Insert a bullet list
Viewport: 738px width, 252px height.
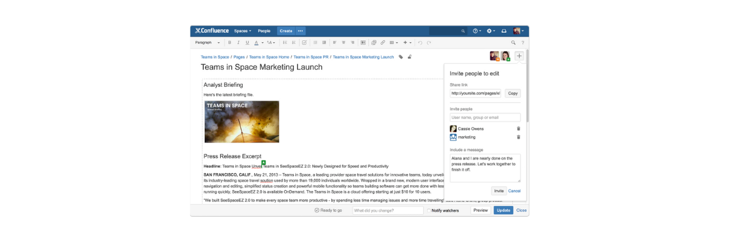[284, 42]
